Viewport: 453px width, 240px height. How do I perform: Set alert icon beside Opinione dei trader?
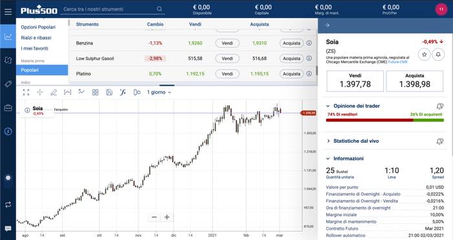[x=440, y=106]
